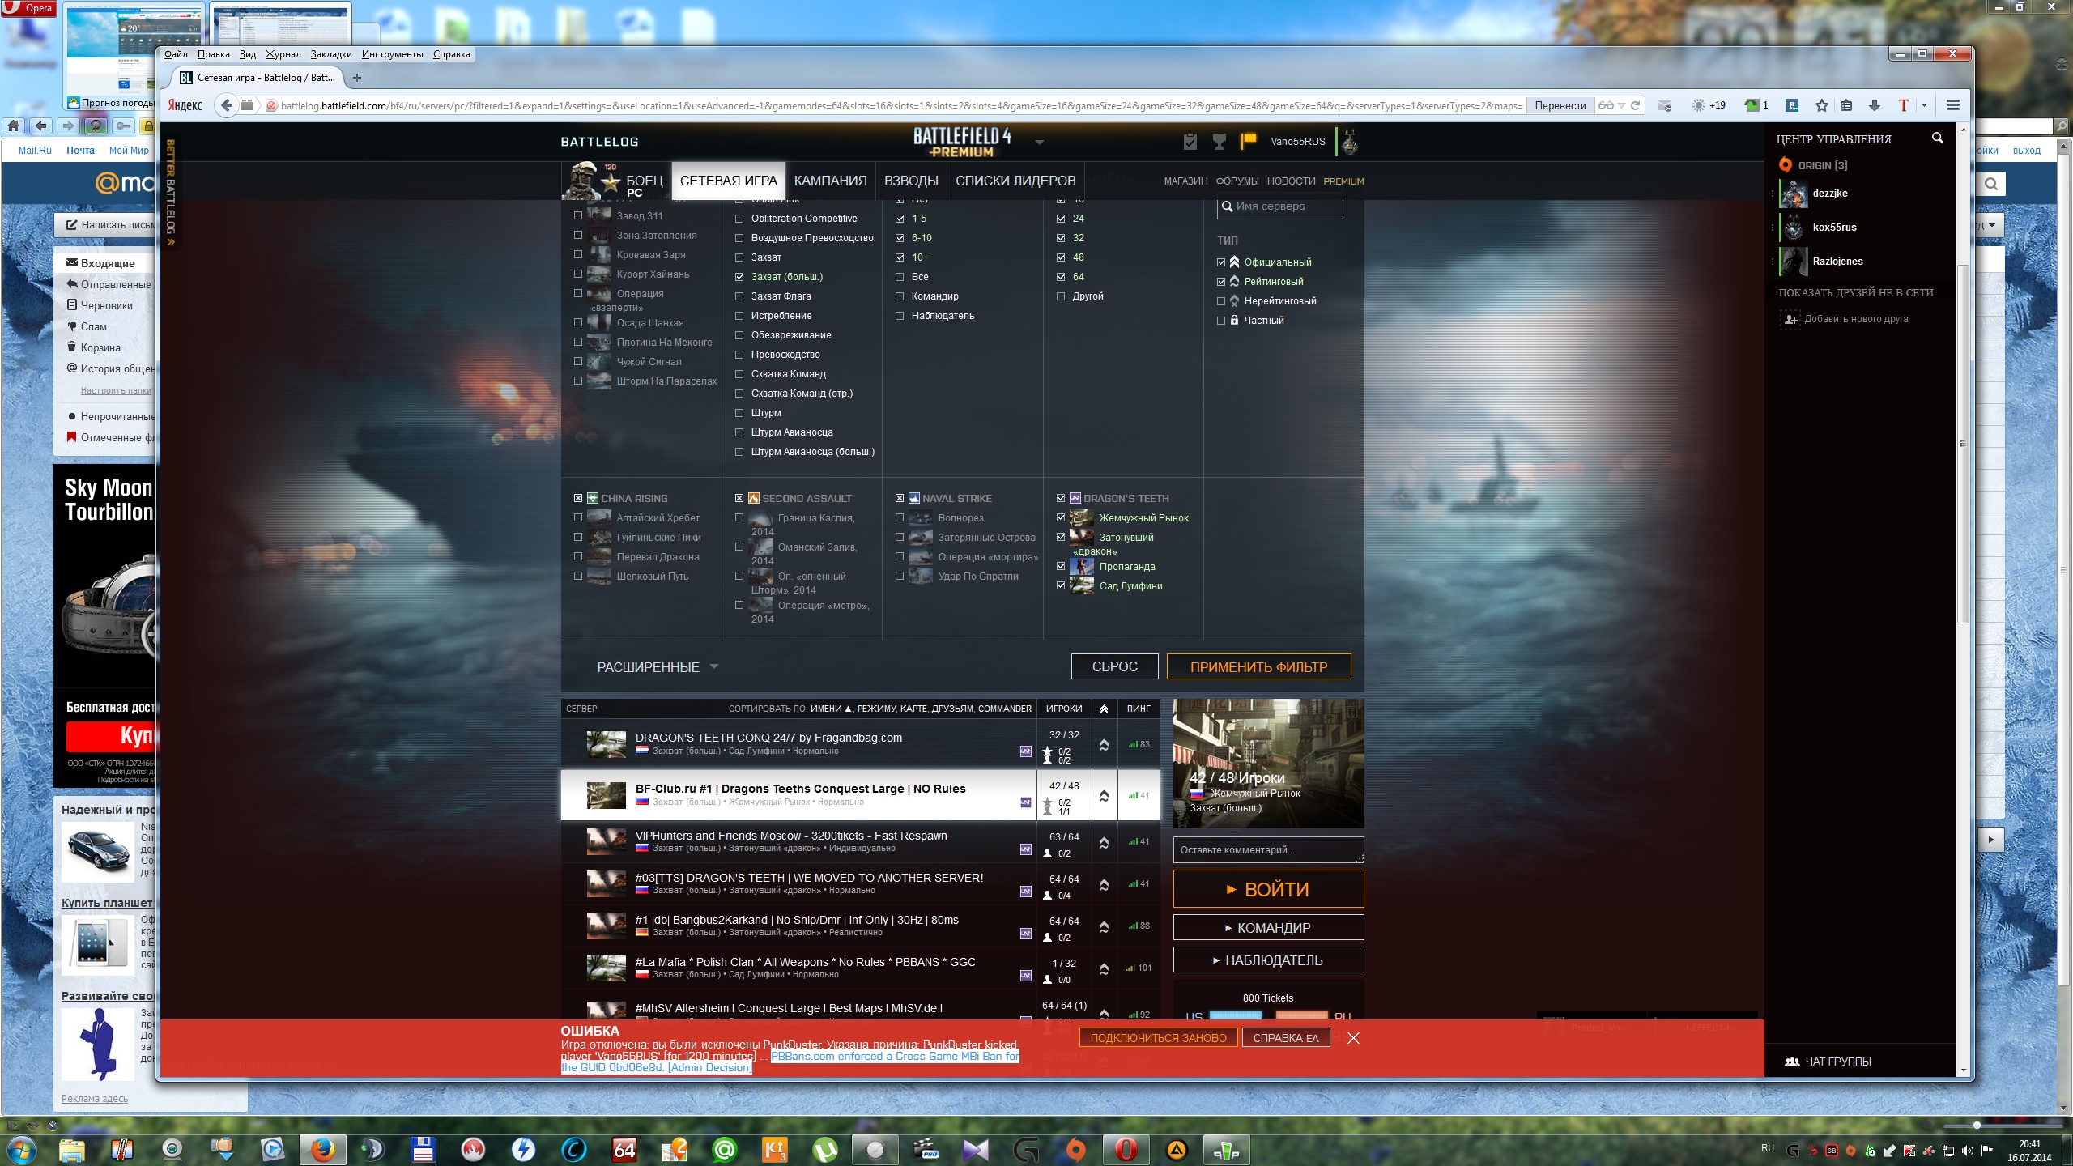Click the Origin logo in the friends panel
Viewport: 2073px width, 1166px height.
[1786, 165]
